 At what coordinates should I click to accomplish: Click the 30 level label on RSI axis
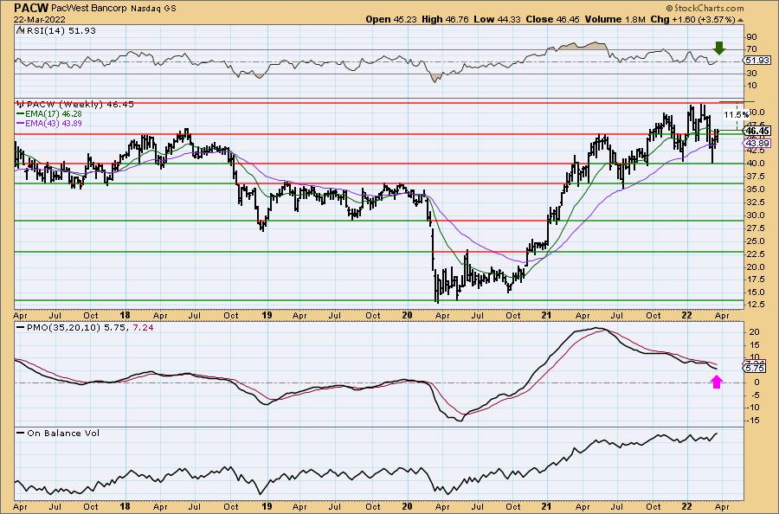[x=751, y=74]
